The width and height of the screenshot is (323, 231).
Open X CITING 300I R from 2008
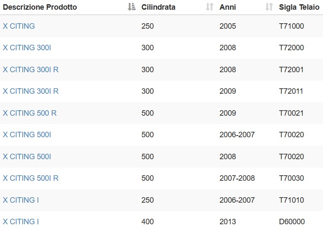(31, 69)
